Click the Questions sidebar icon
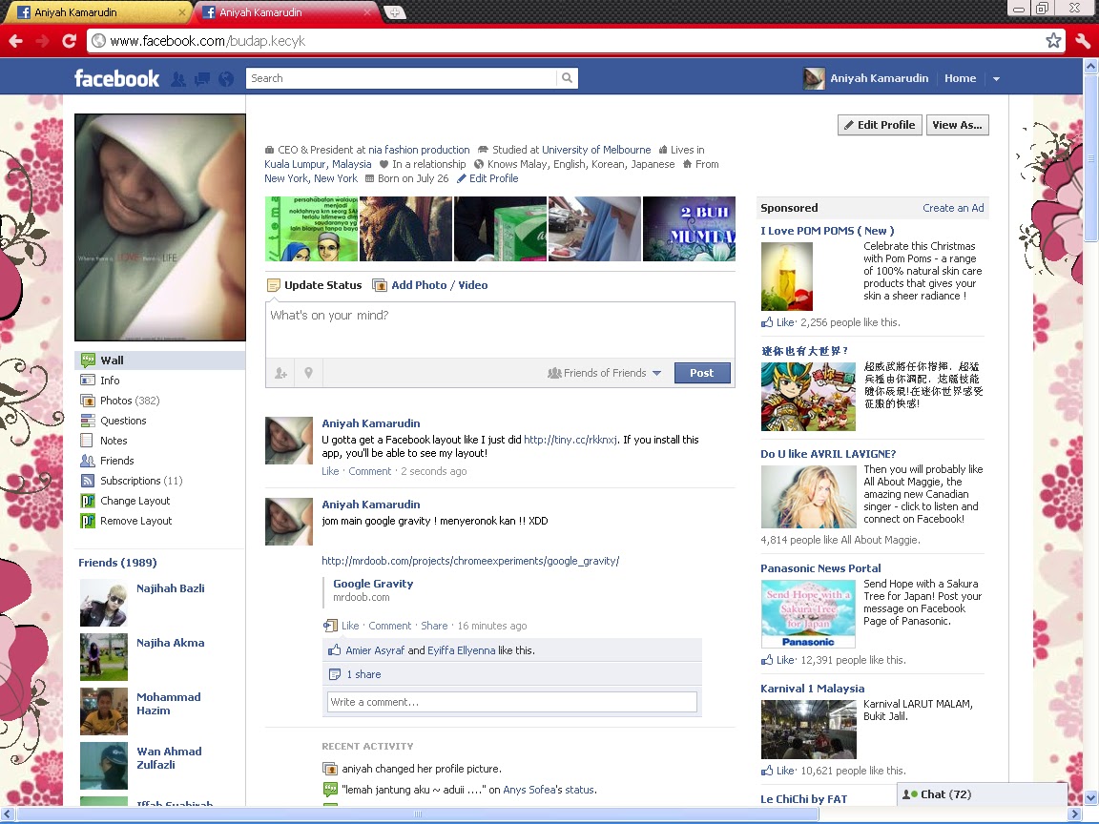The image size is (1099, 824). pyautogui.click(x=88, y=421)
